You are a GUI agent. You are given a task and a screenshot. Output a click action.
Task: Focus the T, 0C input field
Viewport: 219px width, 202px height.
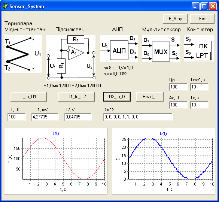pos(16,117)
